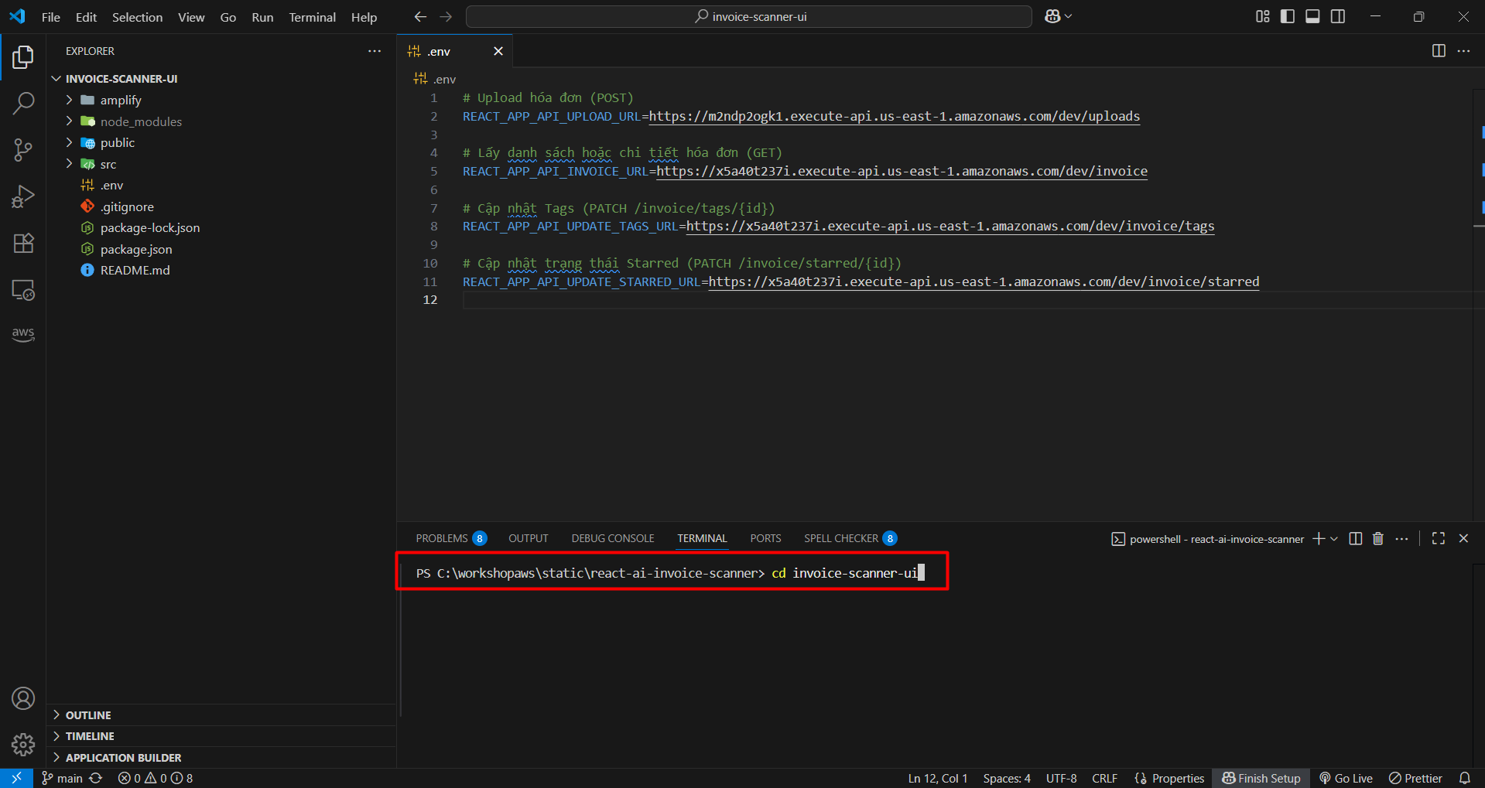Switch to the Problems tab
The image size is (1485, 788).
[441, 537]
